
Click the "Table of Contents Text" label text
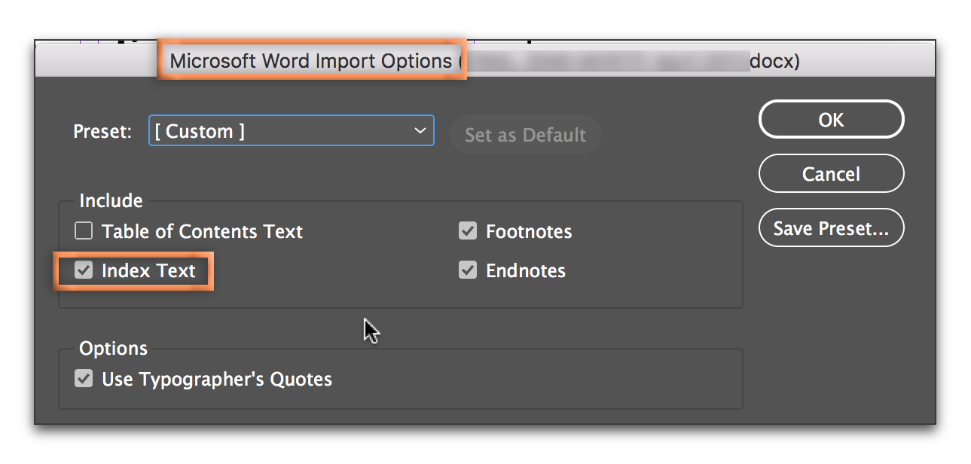click(202, 231)
